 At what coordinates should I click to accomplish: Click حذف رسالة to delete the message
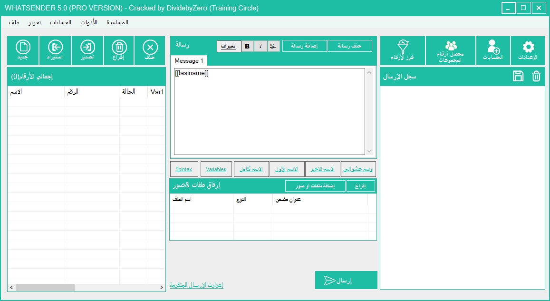click(x=350, y=46)
